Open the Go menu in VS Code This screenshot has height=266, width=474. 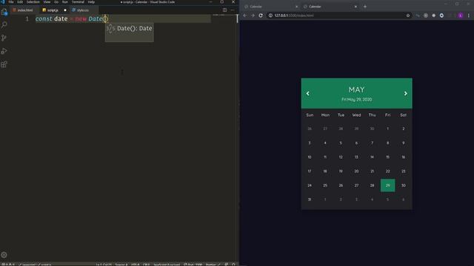[x=56, y=1]
